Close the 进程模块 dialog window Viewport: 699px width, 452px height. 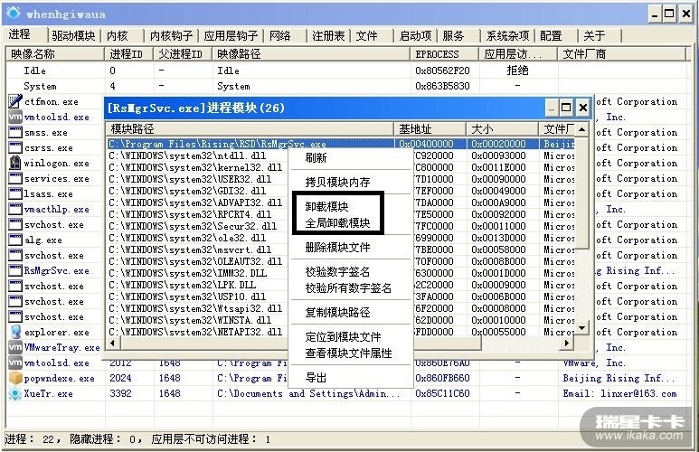tap(582, 108)
